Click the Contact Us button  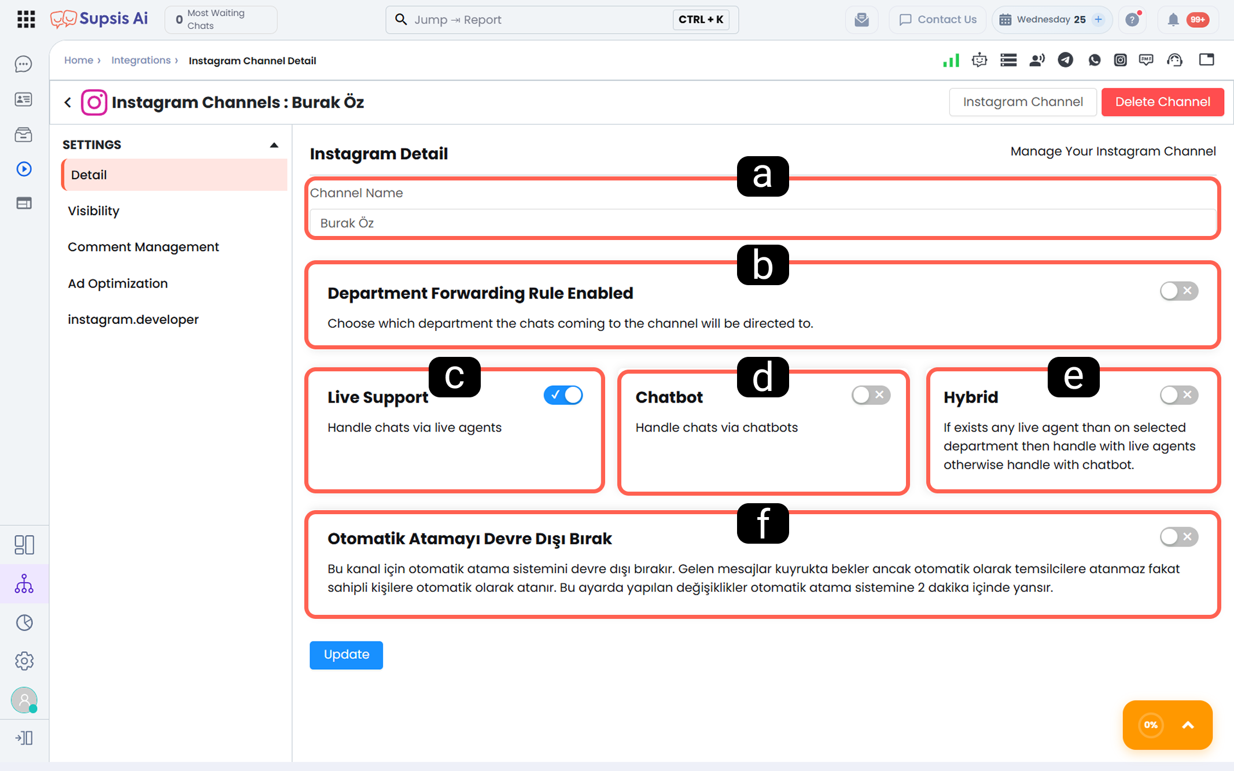pos(938,20)
